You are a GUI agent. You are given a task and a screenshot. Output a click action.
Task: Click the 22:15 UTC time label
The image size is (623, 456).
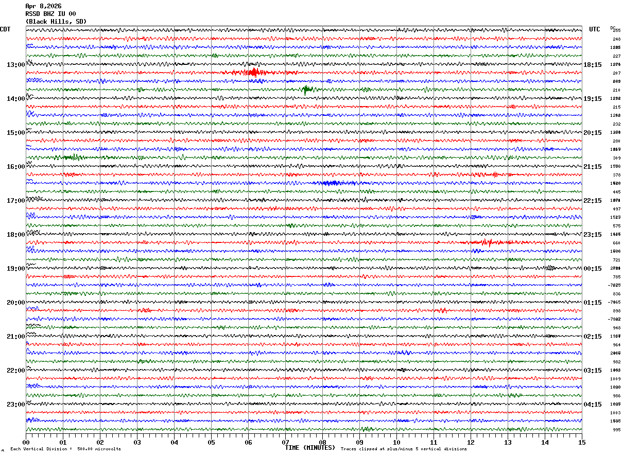(593, 201)
